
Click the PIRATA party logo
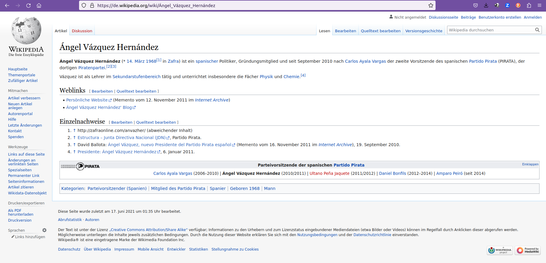[x=80, y=166]
